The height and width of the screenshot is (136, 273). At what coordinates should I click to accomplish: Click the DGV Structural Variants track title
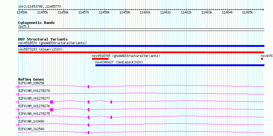(43, 39)
